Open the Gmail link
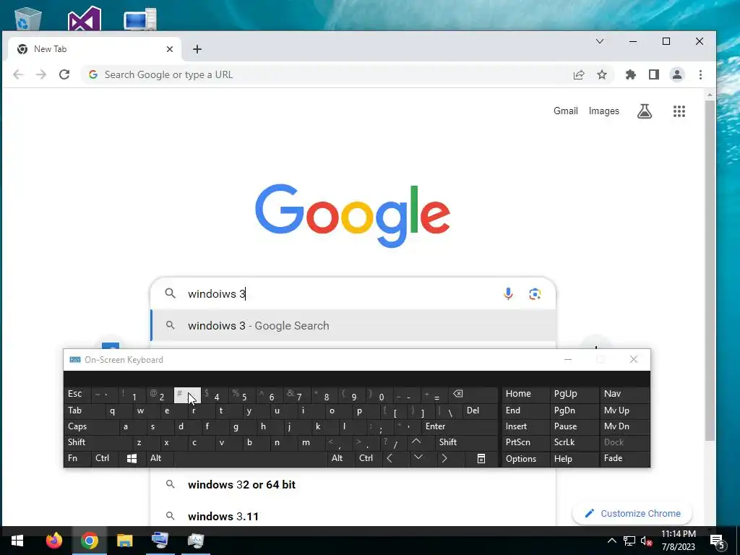Image resolution: width=740 pixels, height=555 pixels. [565, 111]
